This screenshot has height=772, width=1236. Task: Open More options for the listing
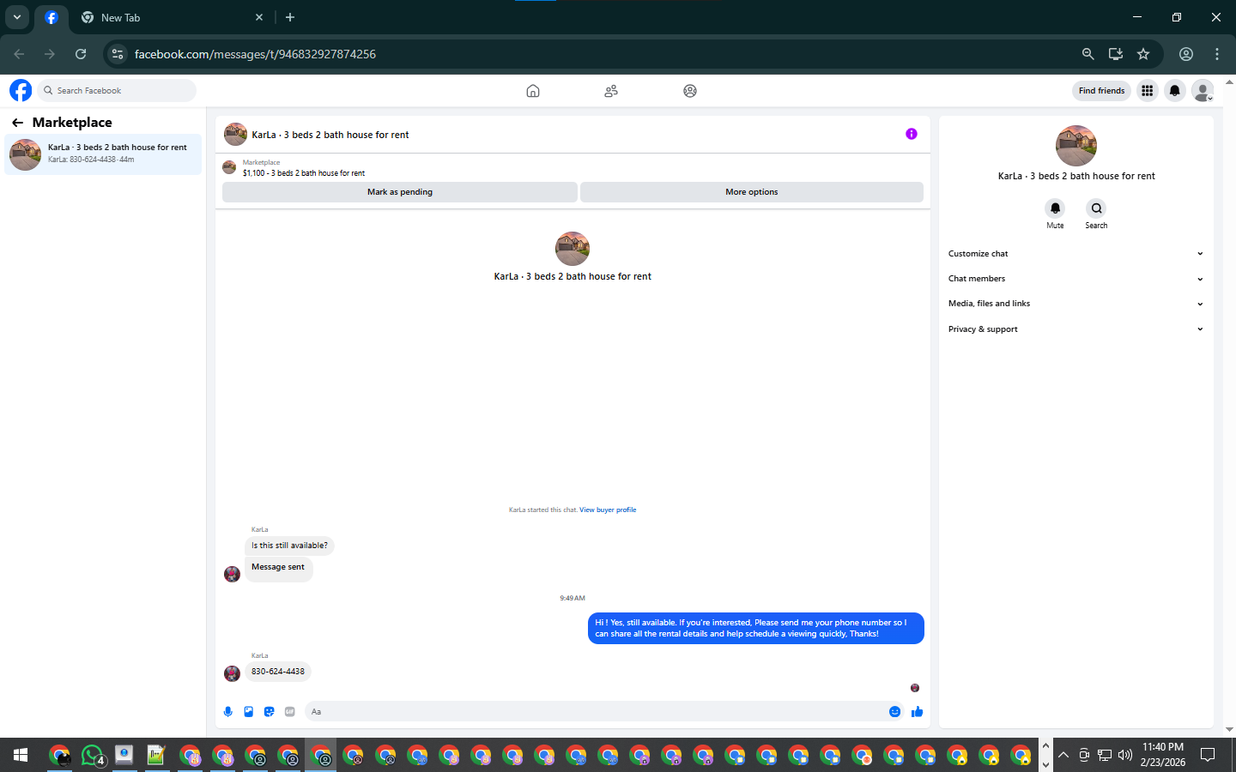click(752, 192)
